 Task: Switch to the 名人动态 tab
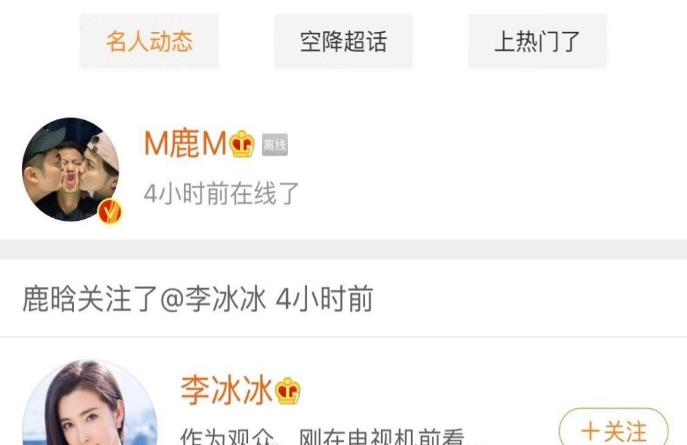point(149,41)
